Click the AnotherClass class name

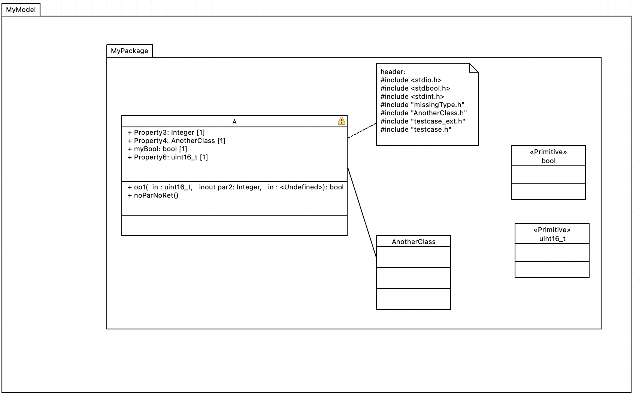tap(414, 242)
